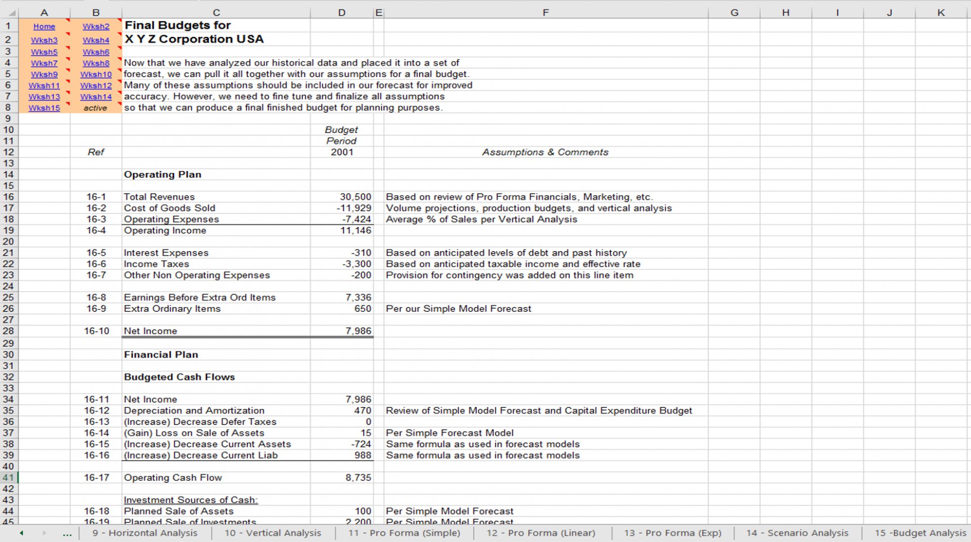Click the Net Income 7,986 cell in row 28
This screenshot has width=971, height=542.
[342, 331]
